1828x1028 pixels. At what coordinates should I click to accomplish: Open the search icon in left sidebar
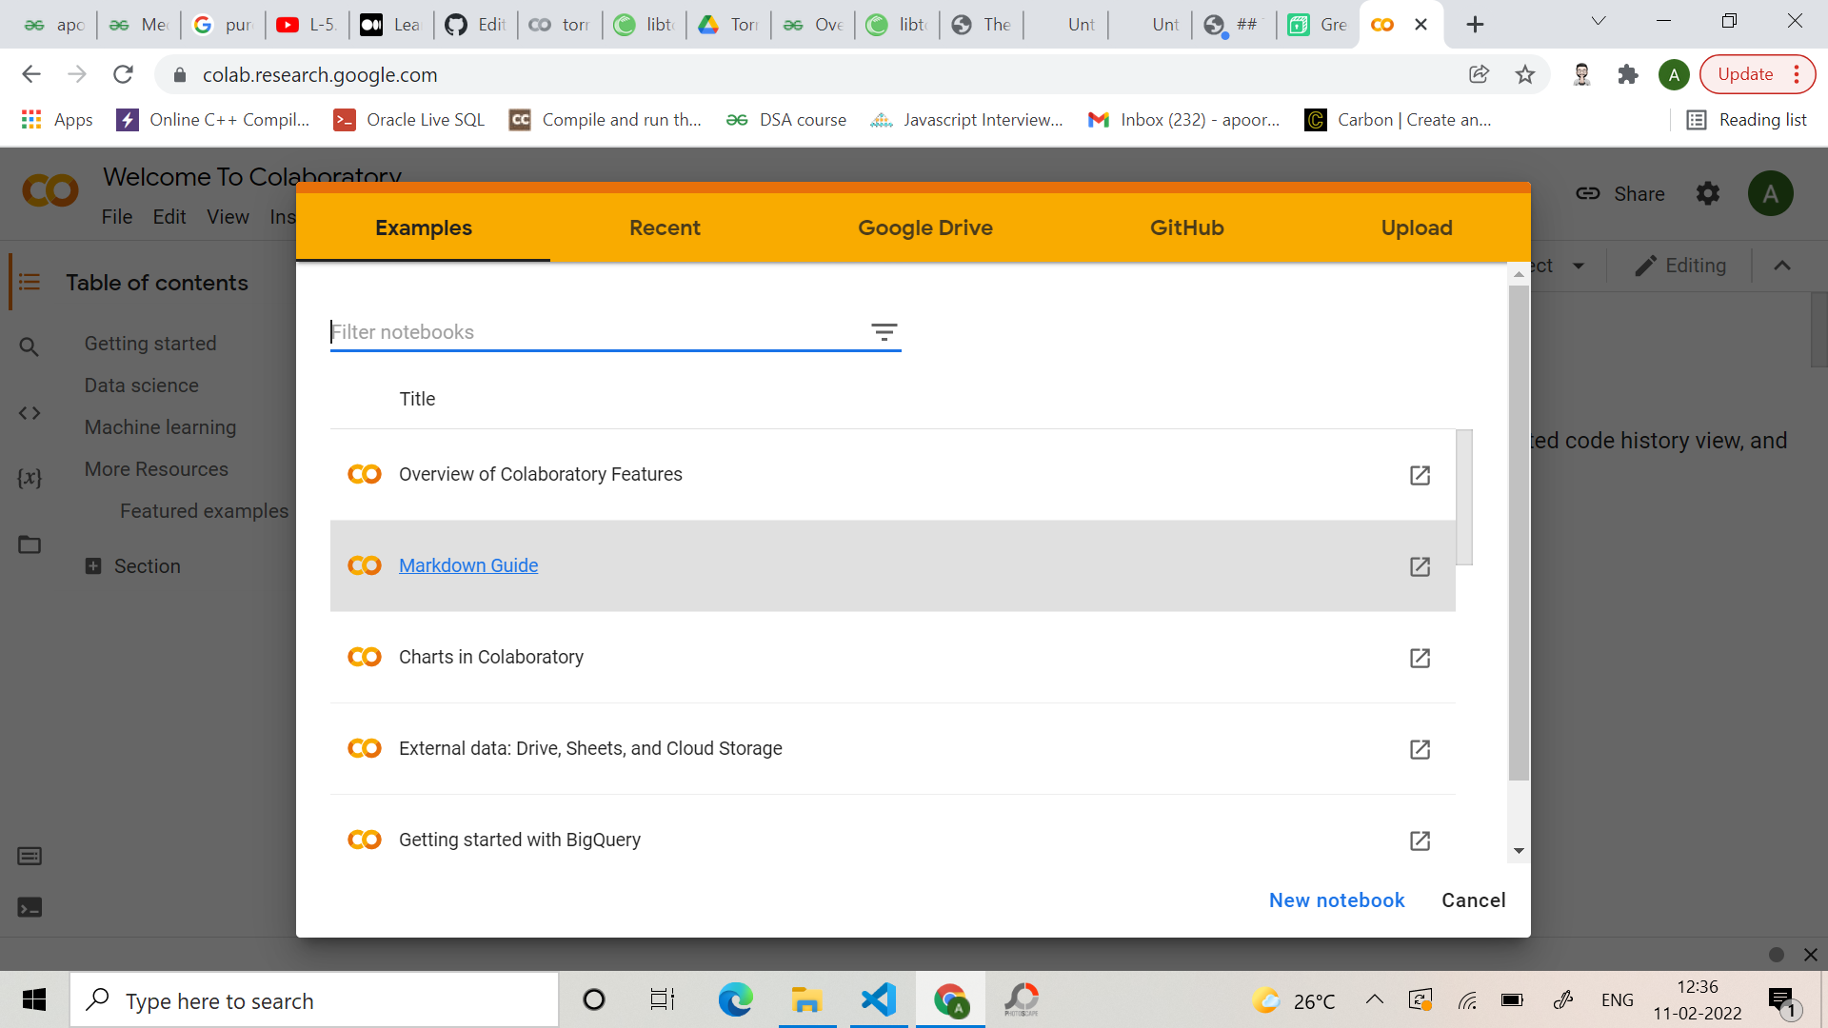(30, 347)
